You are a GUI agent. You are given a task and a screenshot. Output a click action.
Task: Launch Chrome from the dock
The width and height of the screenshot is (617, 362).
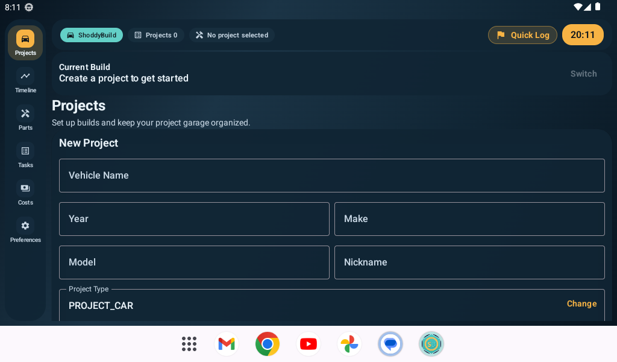(x=267, y=343)
